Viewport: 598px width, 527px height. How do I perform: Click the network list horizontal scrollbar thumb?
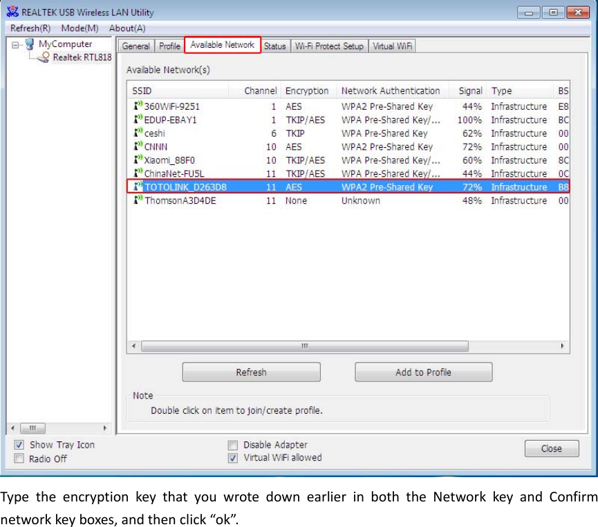305,346
